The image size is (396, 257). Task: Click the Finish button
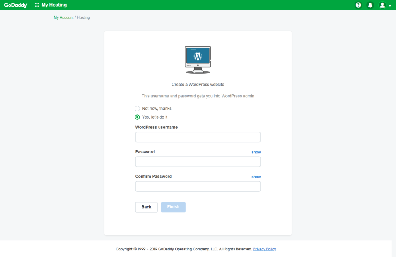173,207
